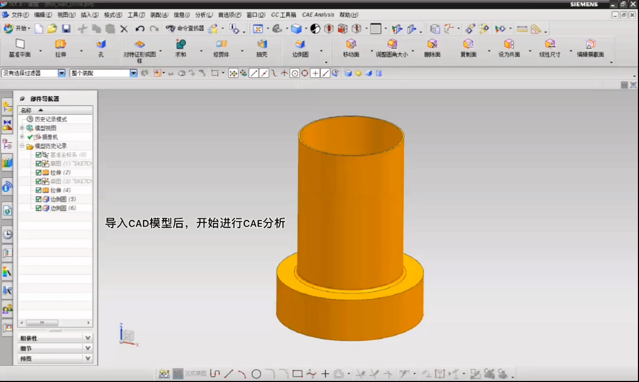Click the Unite (求和) boolean icon
The image size is (639, 382).
[180, 45]
